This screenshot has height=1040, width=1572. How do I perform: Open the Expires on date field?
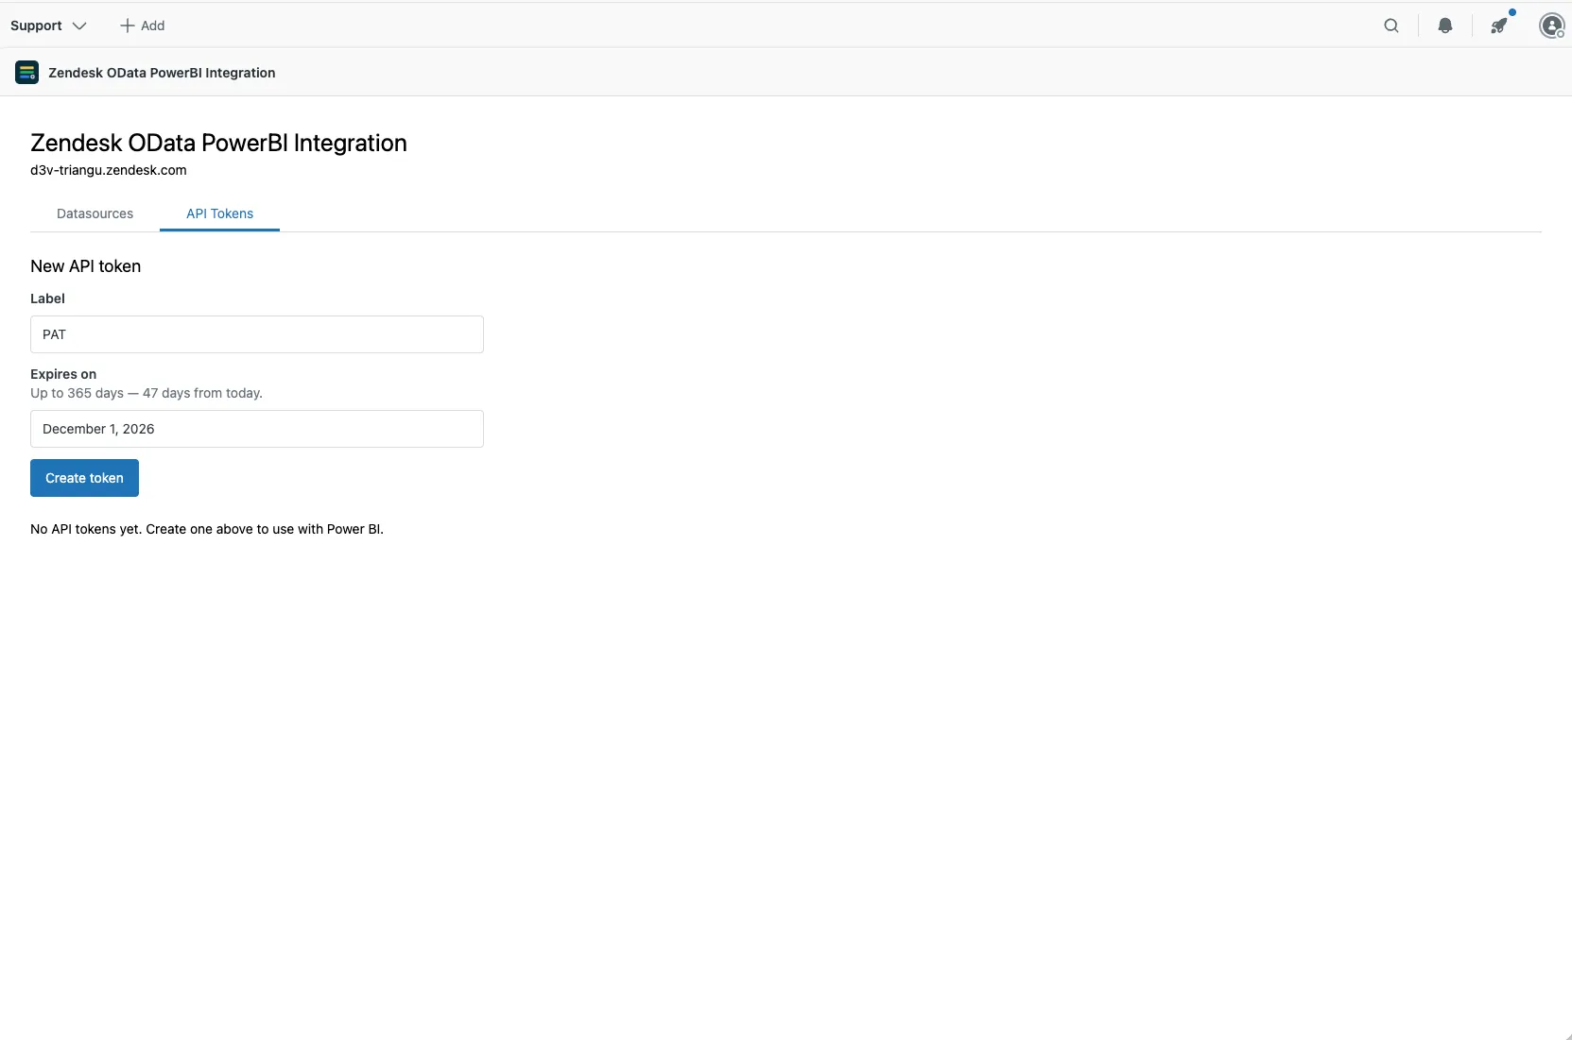257,429
